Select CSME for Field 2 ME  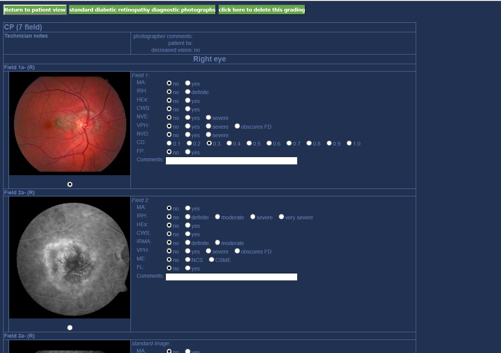coord(212,260)
